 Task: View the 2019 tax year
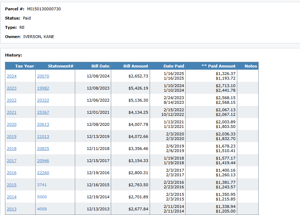pyautogui.click(x=11, y=136)
